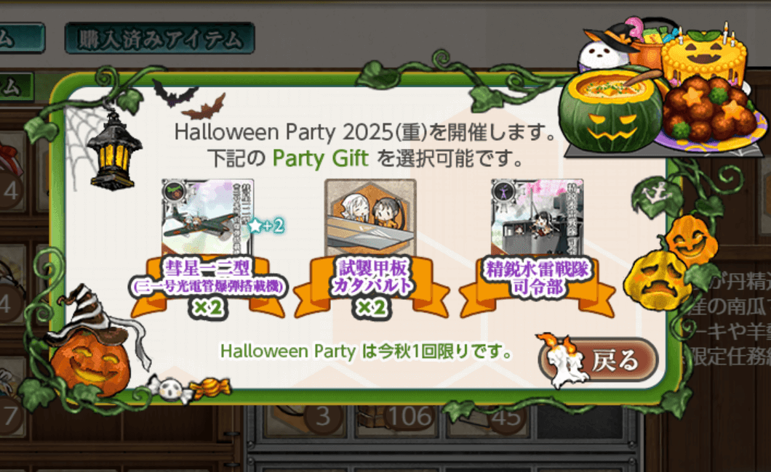Viewport: 771px width, 472px height.
Task: Click the hanging black lantern icon
Action: pyautogui.click(x=114, y=150)
